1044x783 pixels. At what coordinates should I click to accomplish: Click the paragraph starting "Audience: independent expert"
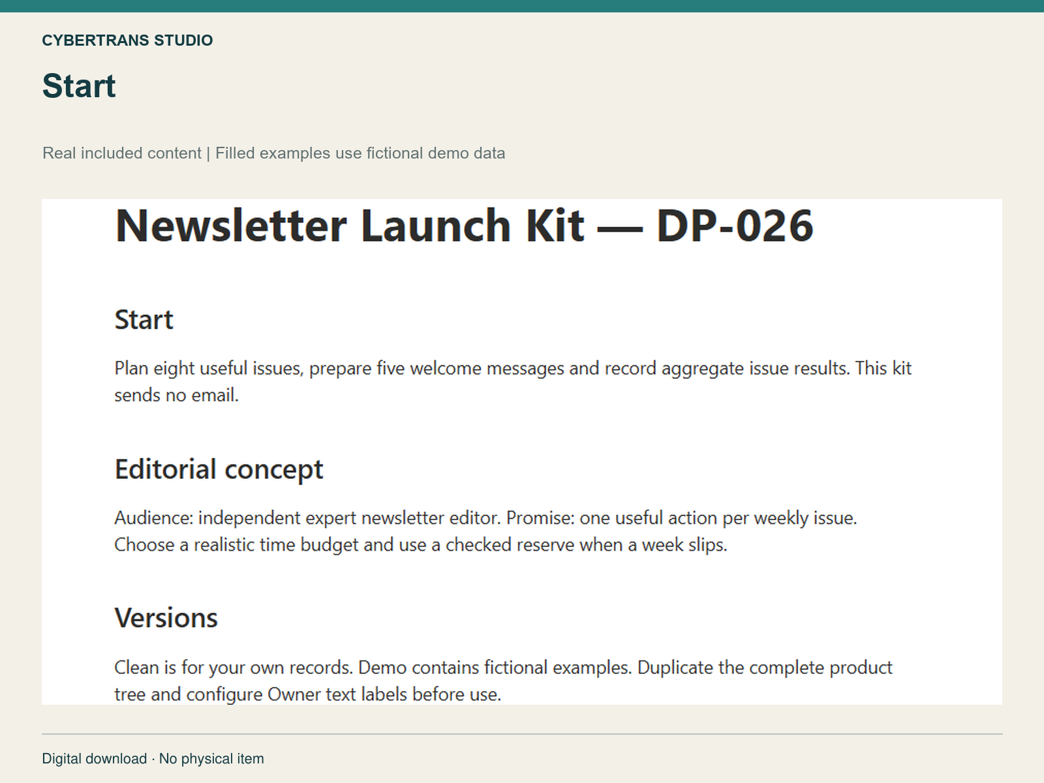click(485, 531)
